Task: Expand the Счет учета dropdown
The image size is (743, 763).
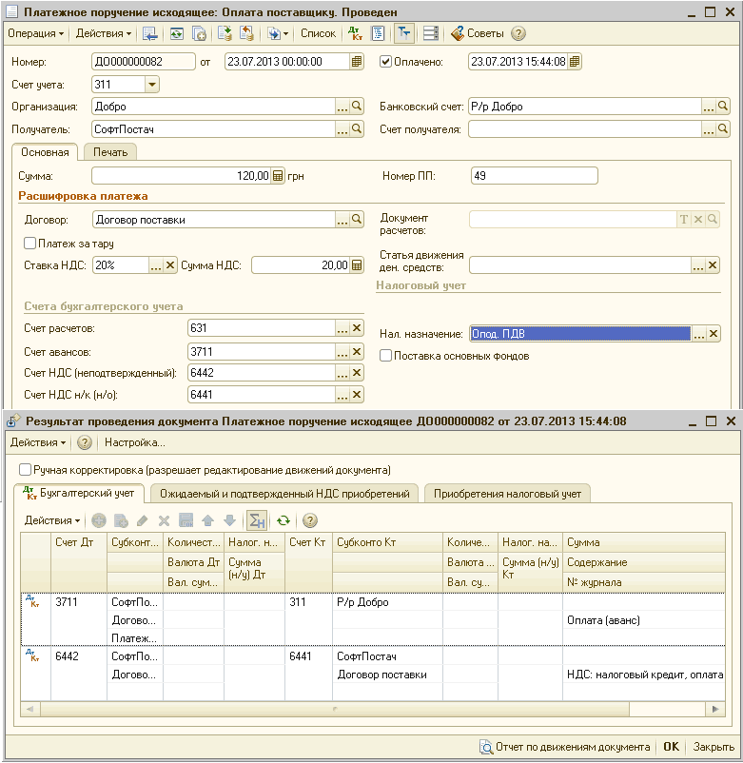Action: click(x=152, y=85)
